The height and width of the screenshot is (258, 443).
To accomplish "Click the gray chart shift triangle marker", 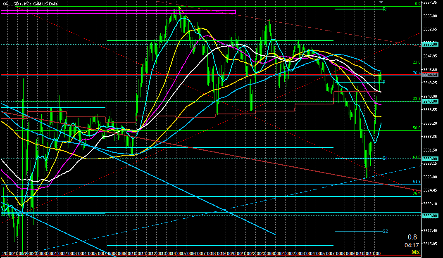I will tap(381, 2).
